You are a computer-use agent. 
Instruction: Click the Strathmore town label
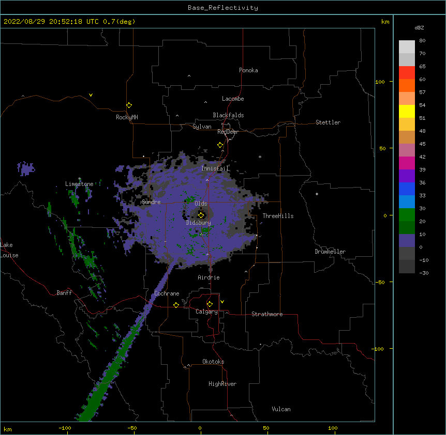(x=267, y=314)
